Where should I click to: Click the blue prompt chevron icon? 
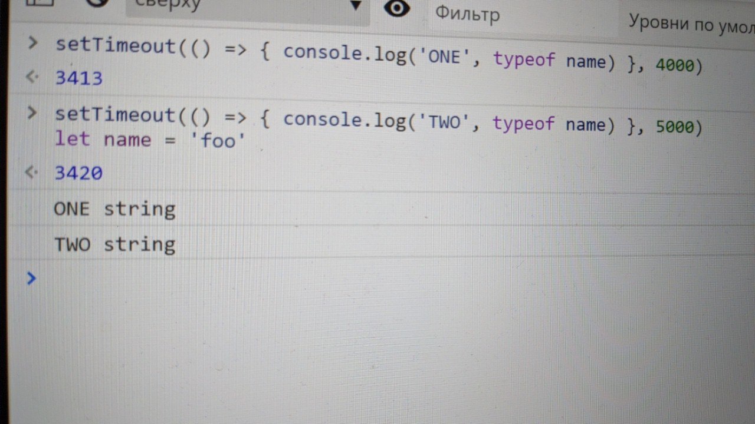[x=31, y=278]
